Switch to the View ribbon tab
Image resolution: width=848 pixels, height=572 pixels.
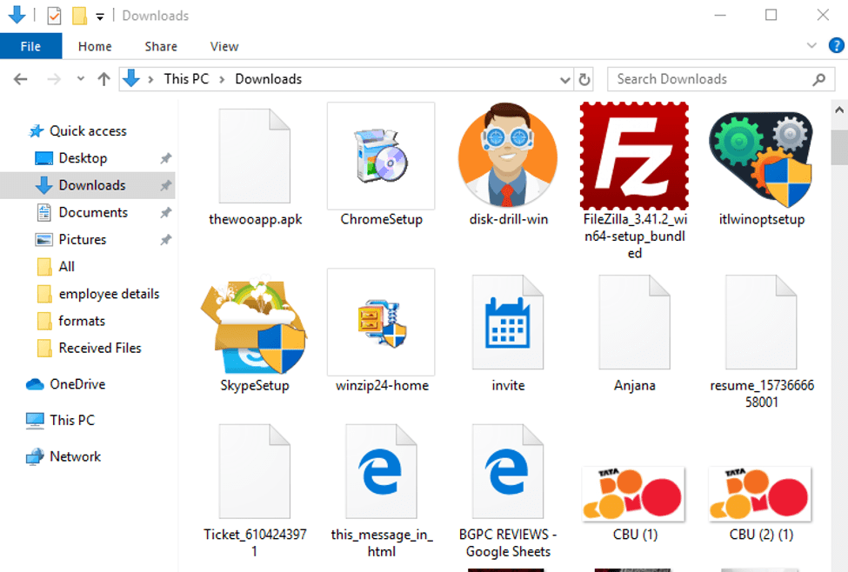(x=224, y=46)
